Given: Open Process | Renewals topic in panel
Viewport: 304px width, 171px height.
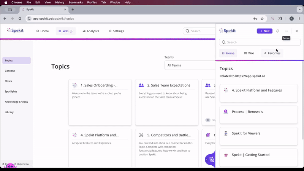Looking at the screenshot, I should 259,115.
